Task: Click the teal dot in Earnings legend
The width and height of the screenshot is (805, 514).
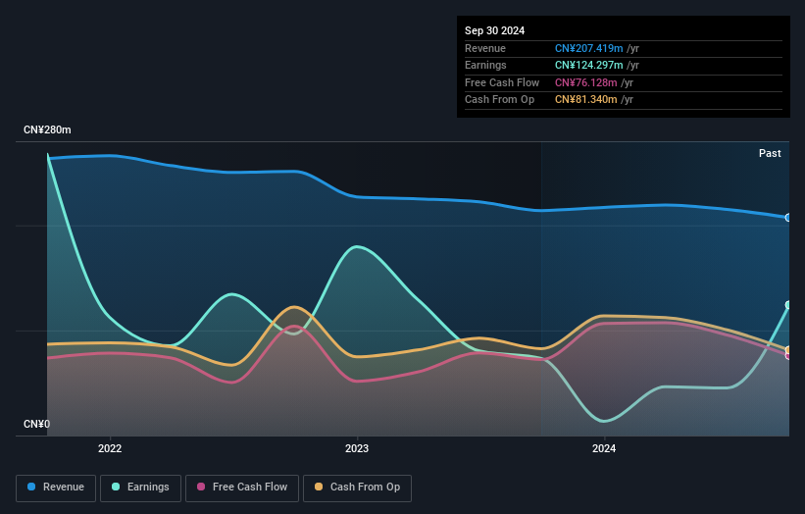Action: tap(117, 488)
